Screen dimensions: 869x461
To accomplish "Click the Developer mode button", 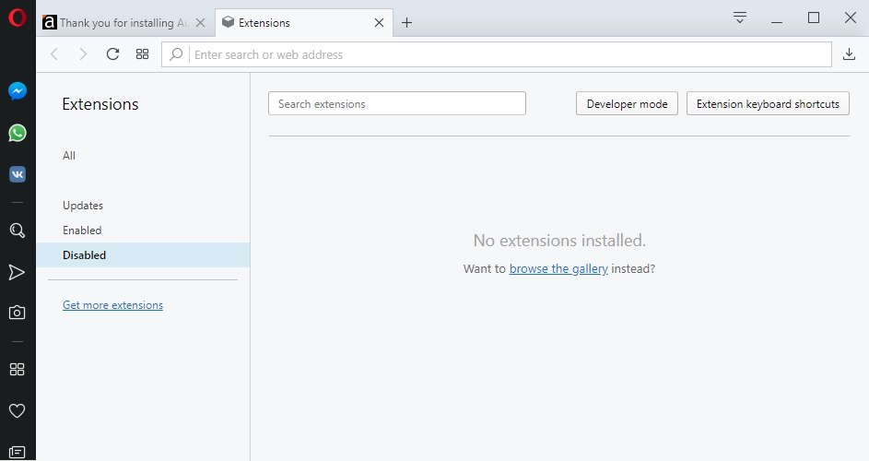I will pyautogui.click(x=627, y=104).
